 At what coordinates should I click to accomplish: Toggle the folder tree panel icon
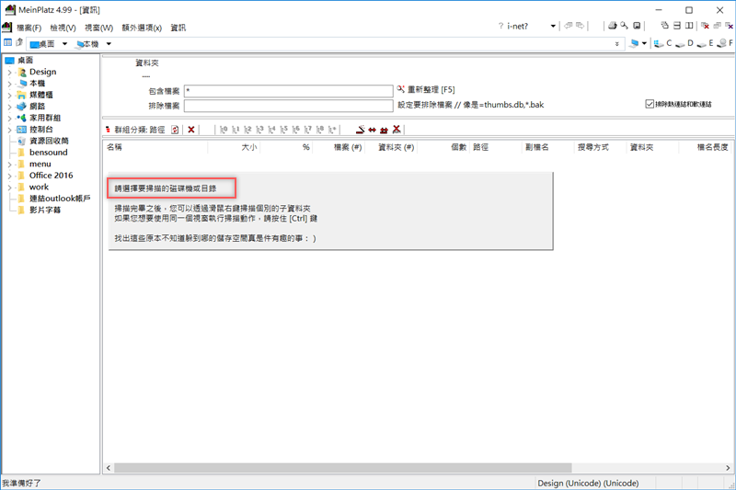click(7, 42)
